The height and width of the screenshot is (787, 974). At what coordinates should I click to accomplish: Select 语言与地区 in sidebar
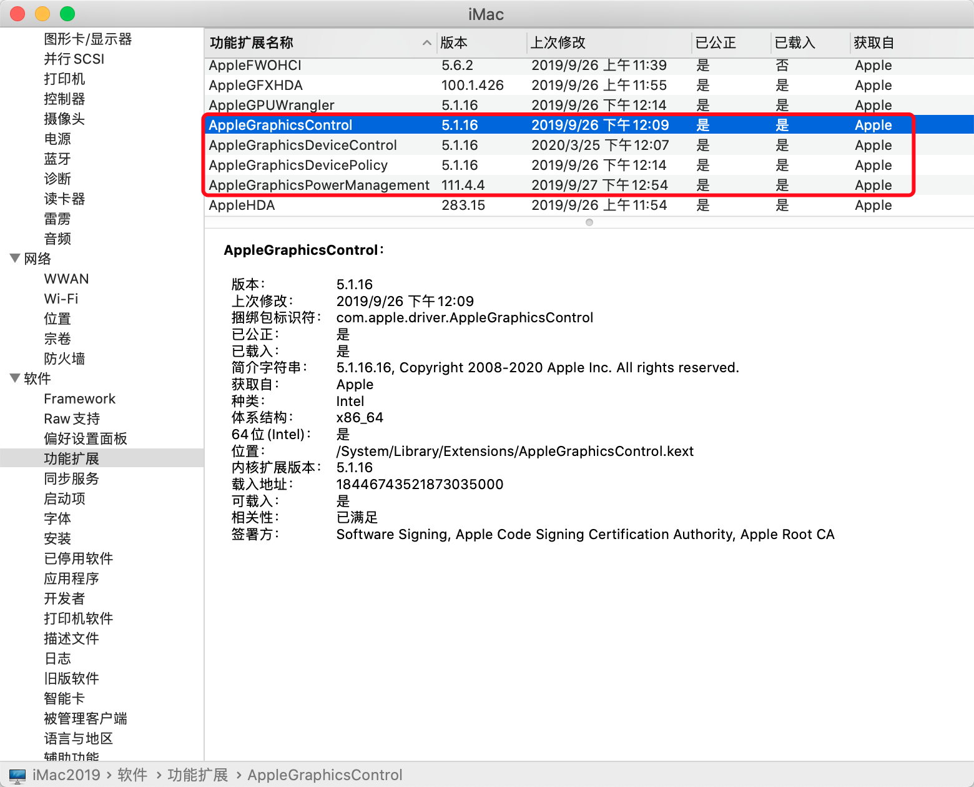coord(79,738)
